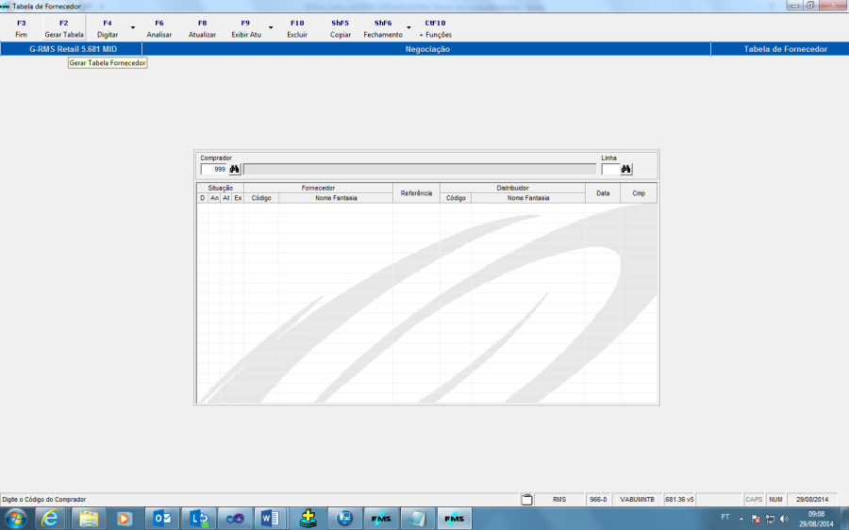Open the dropdown arrow next to Digitar
Screen dimensions: 849x530
(x=133, y=28)
